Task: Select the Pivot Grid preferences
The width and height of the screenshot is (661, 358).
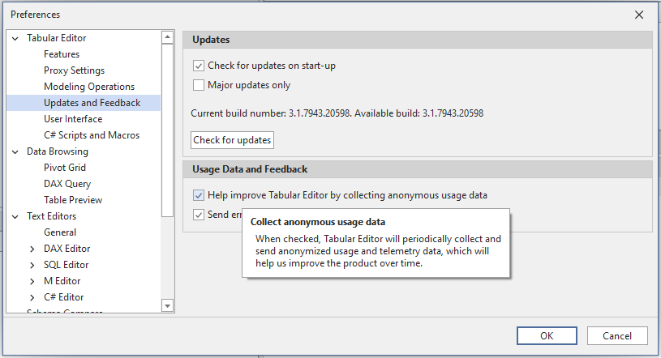Action: [65, 168]
